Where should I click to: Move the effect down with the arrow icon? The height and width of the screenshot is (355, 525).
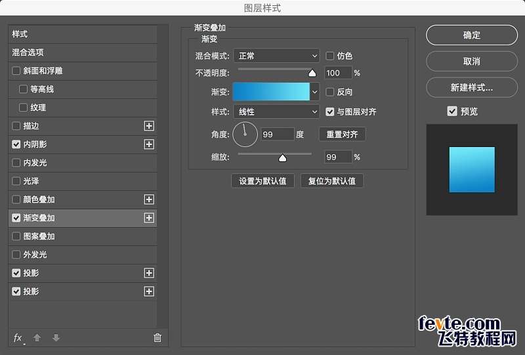coord(56,337)
